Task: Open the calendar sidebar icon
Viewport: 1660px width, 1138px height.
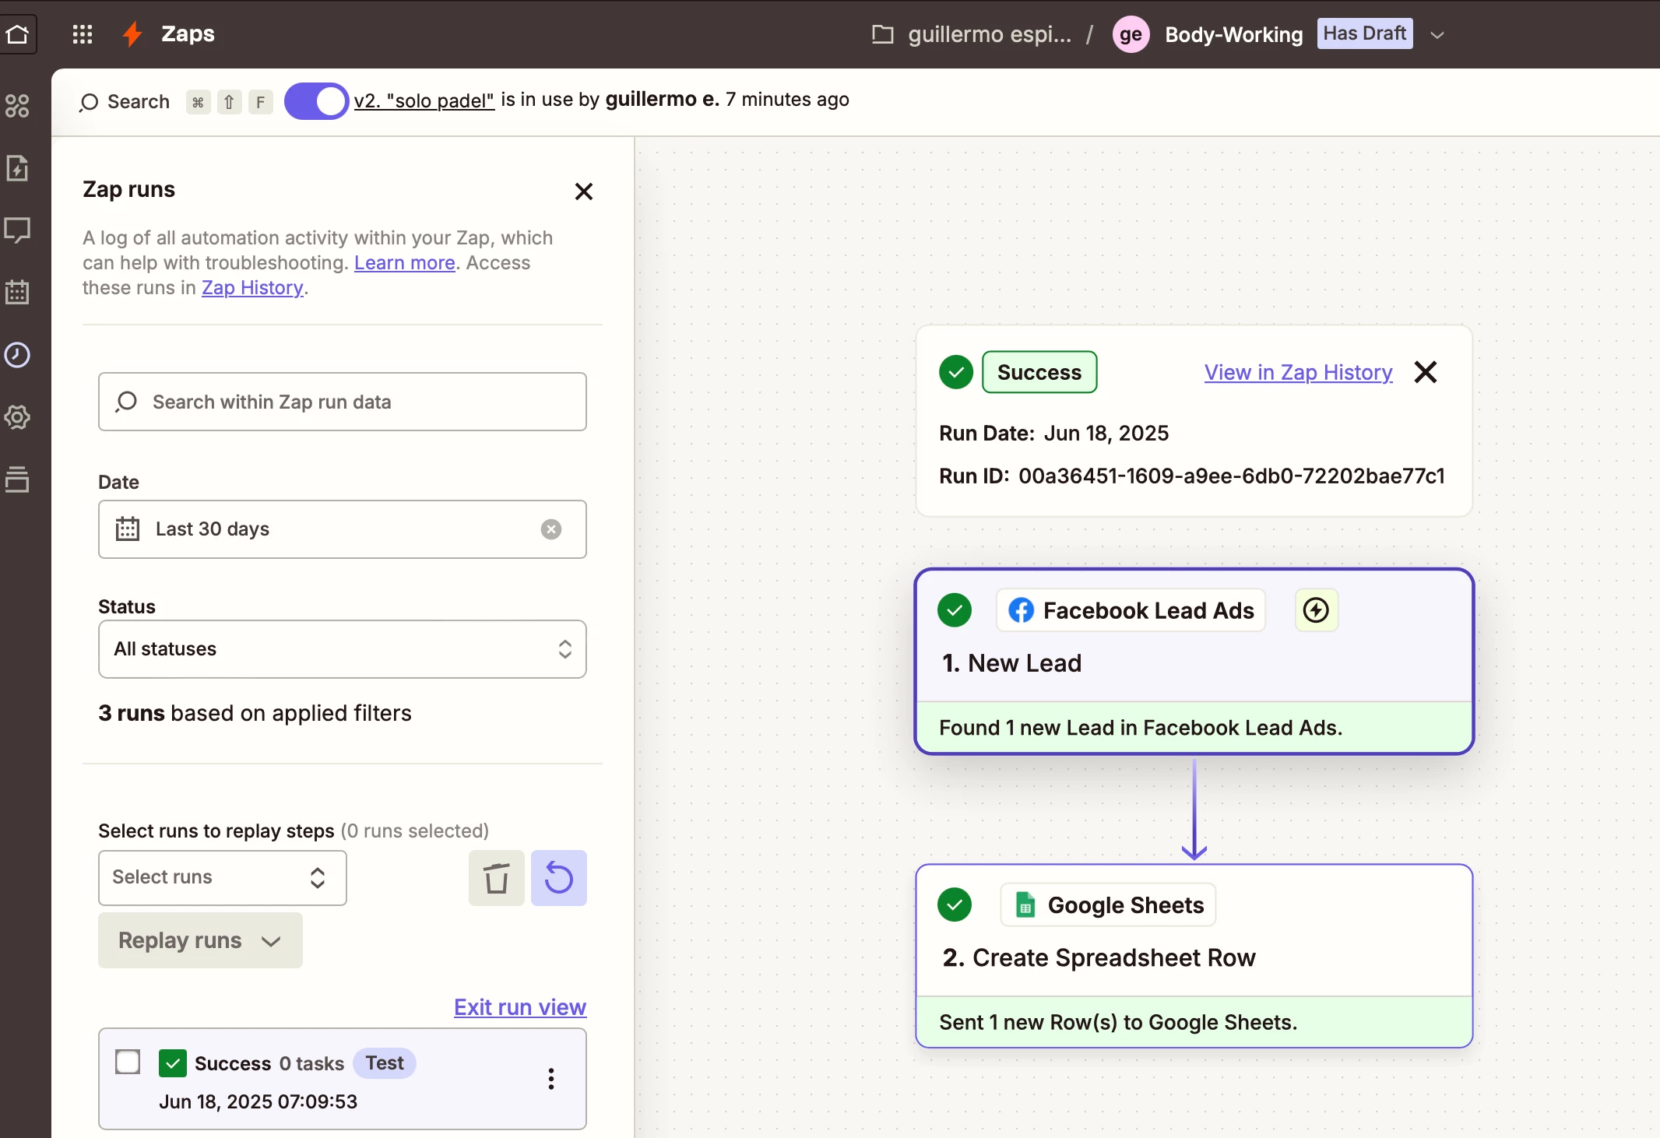Action: (17, 292)
